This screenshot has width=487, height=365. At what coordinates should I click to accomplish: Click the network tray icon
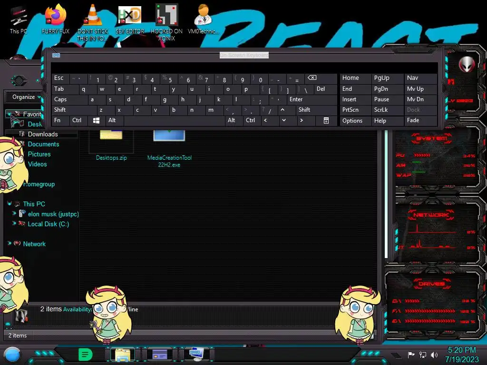pos(423,355)
